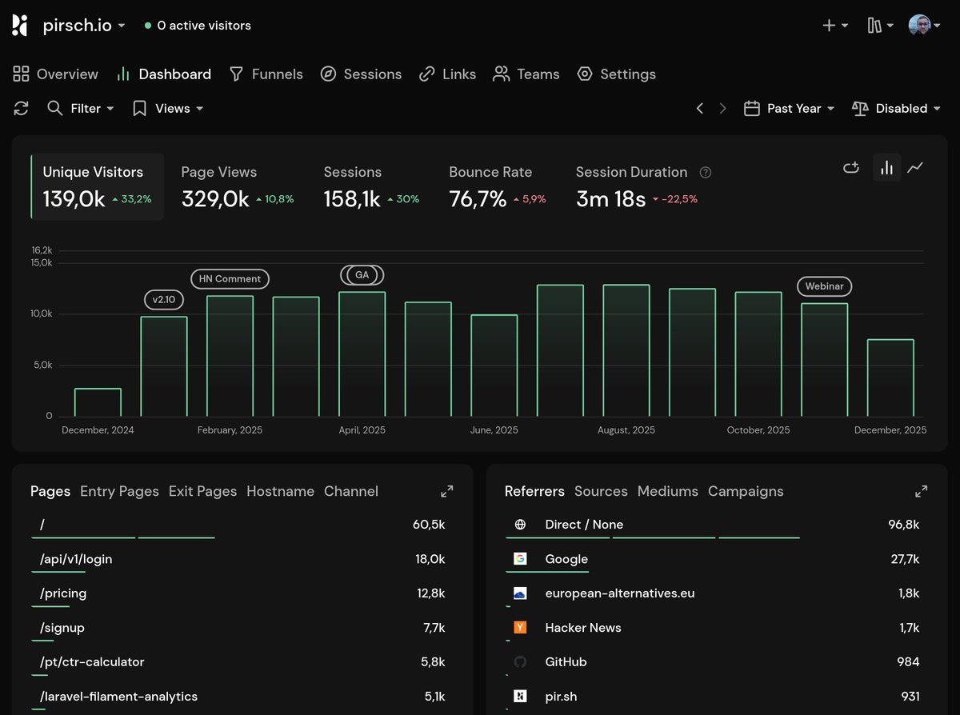Screen dimensions: 960x715
Task: Click the growth rate loop icon
Action: (851, 167)
